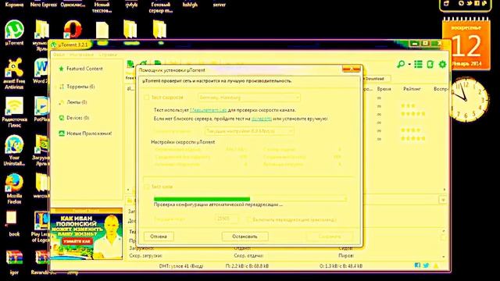Viewport: 500px width, 281px height.
Task: Open the dropdown arrow beside the search icon
Action: (x=409, y=64)
